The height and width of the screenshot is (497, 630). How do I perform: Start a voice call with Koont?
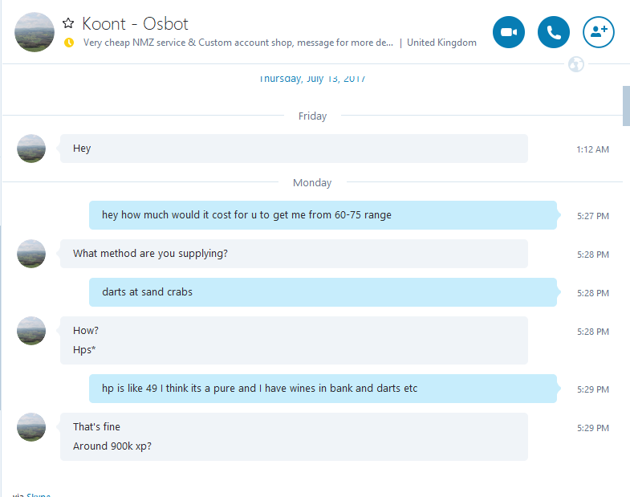coord(554,32)
